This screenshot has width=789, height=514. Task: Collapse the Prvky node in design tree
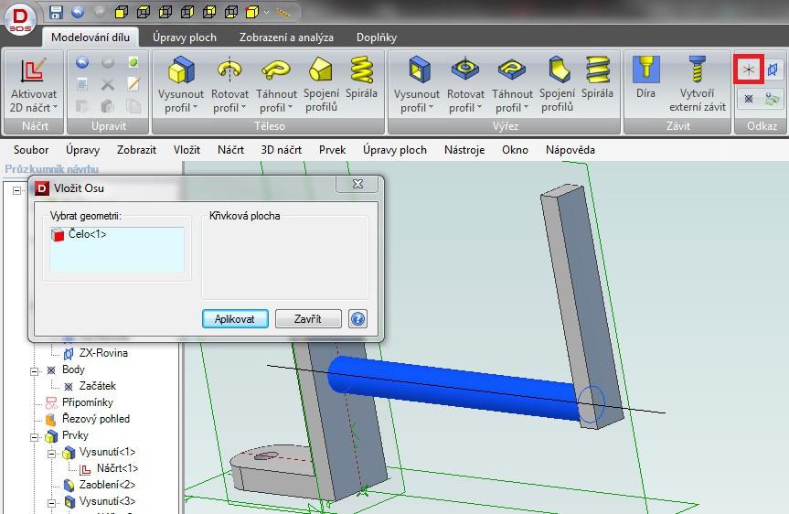click(34, 437)
